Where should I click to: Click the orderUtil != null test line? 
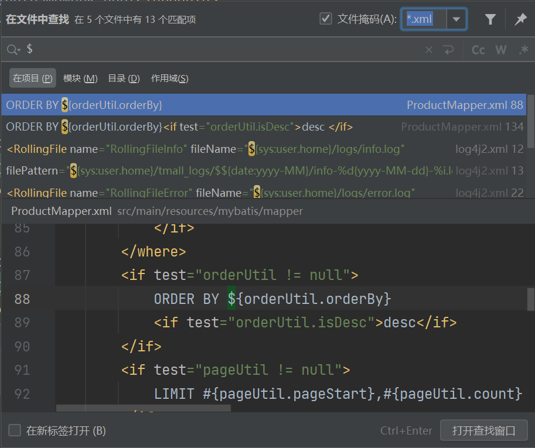[240, 275]
